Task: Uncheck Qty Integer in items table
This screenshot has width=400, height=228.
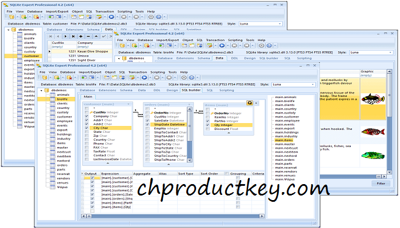Action: tap(207, 125)
